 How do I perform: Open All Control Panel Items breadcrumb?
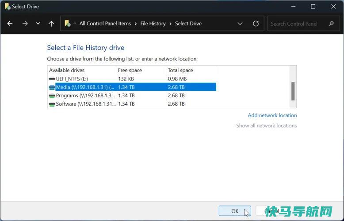(105, 23)
